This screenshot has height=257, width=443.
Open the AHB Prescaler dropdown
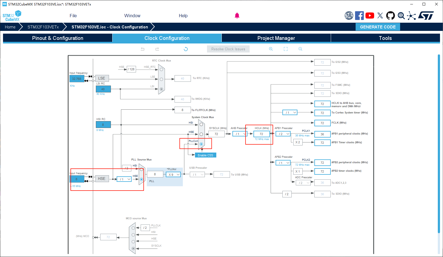(x=240, y=134)
